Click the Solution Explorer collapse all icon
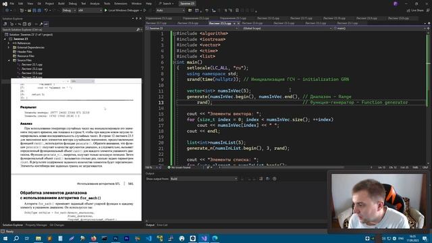This screenshot has height=243, width=432. (x=24, y=24)
